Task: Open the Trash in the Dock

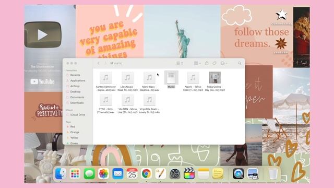Action: coord(273,174)
